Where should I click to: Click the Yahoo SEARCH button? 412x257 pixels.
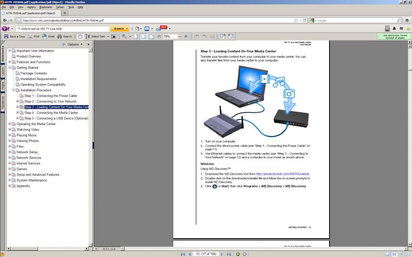[119, 29]
